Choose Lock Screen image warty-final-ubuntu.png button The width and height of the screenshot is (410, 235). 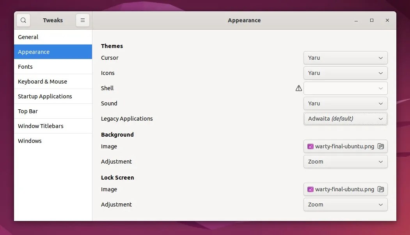345,189
